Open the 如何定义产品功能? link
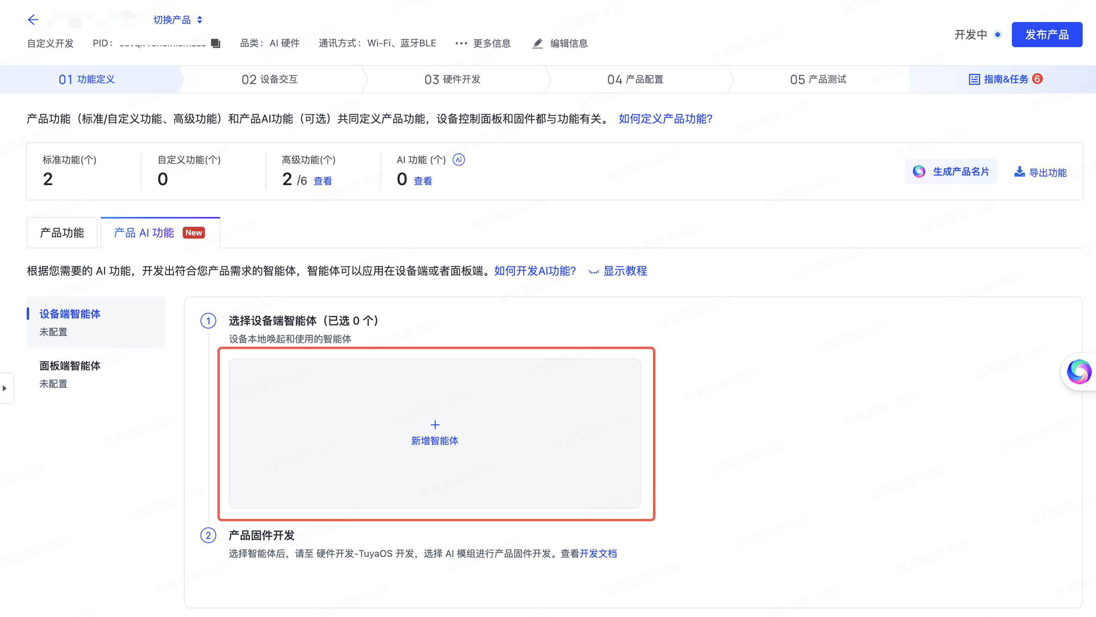Screen dimensions: 1096x617 (x=666, y=119)
